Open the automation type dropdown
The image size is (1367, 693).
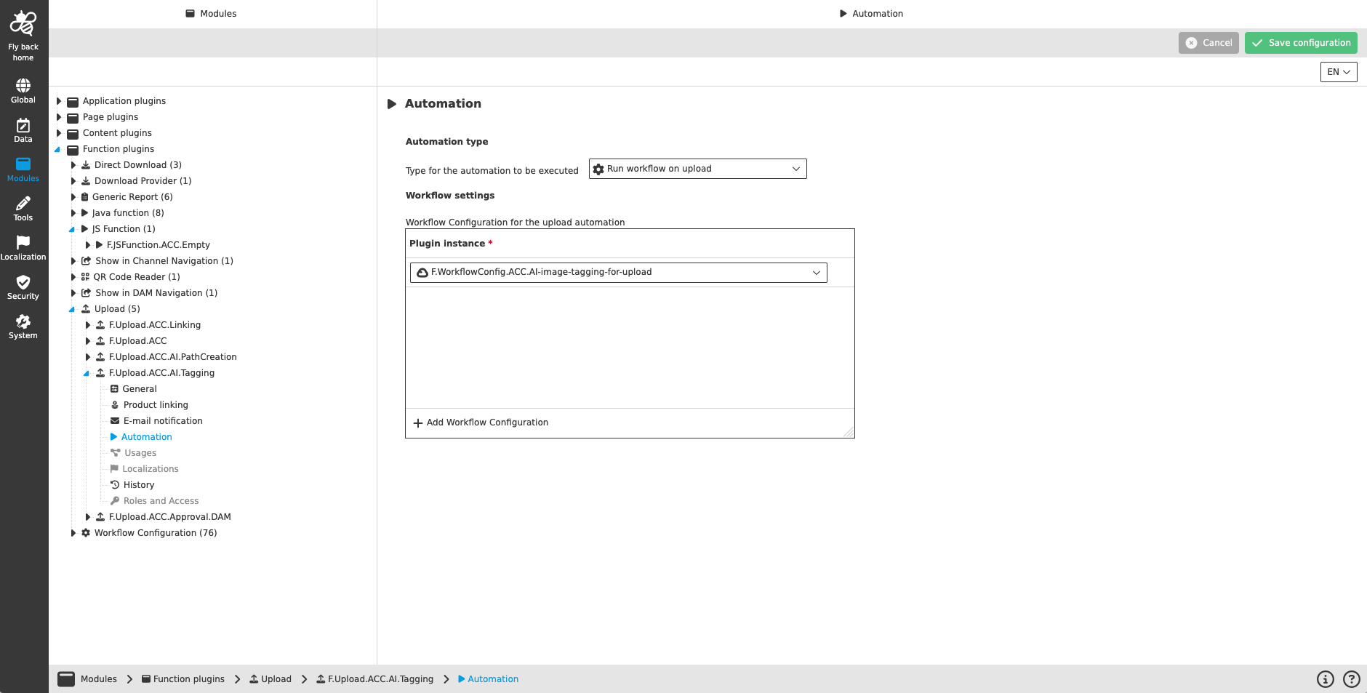[x=697, y=168]
